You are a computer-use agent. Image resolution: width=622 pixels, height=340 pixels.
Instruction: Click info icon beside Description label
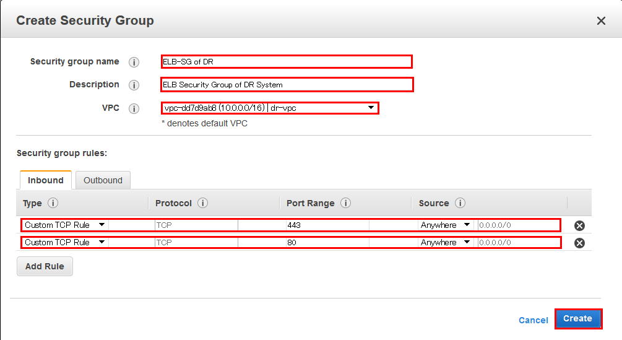134,85
